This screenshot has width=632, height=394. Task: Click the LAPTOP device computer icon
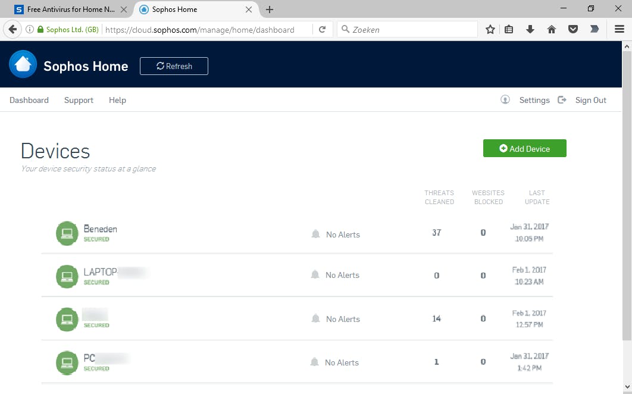[x=67, y=276]
